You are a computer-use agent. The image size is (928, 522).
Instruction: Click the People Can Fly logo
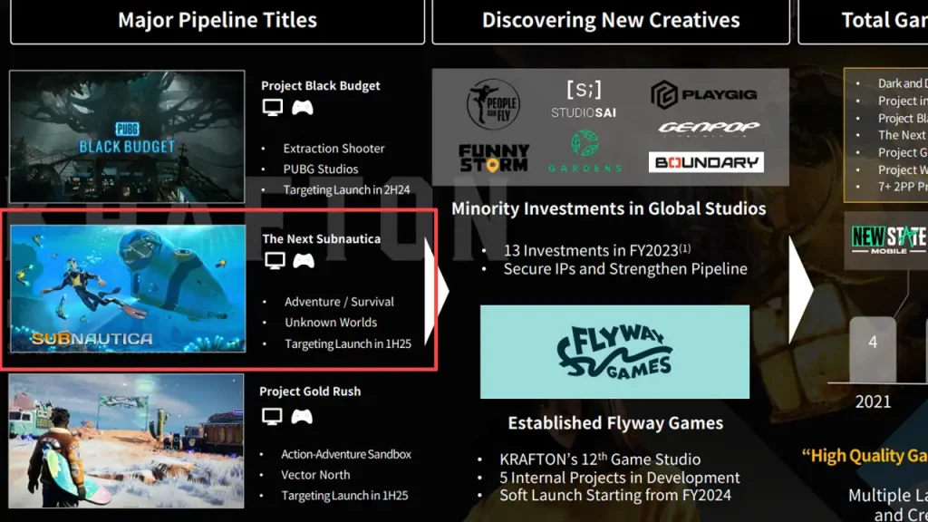(493, 102)
